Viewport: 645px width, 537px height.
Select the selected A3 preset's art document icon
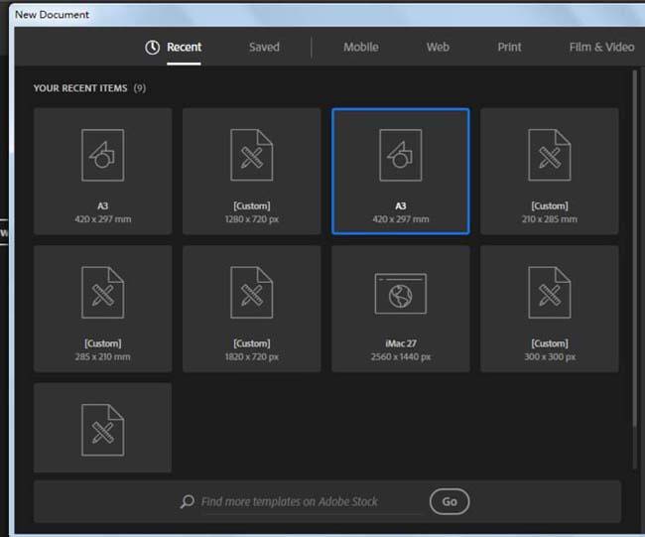tap(401, 155)
